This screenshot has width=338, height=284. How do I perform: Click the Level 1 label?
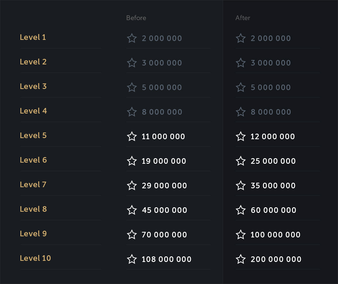point(33,37)
